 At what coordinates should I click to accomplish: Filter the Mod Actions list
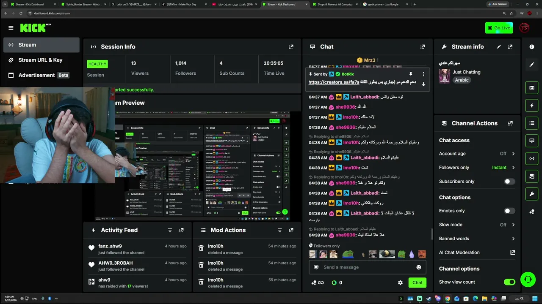click(279, 230)
